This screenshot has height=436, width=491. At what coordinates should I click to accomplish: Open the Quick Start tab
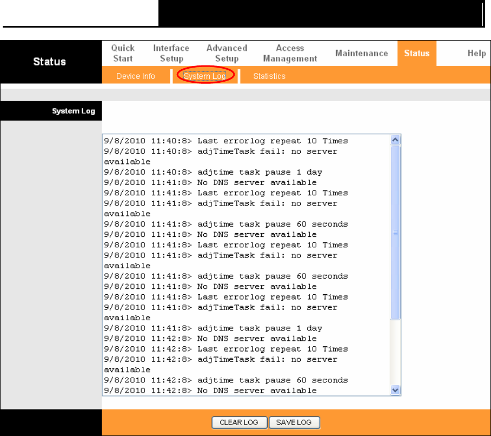pyautogui.click(x=123, y=53)
